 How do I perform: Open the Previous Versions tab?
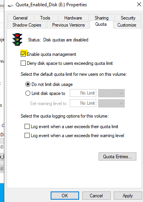tap(68, 25)
